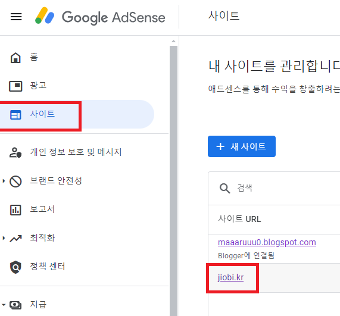Screen dimensions: 340x316
Task: Click the reports bar chart icon
Action: (x=15, y=210)
